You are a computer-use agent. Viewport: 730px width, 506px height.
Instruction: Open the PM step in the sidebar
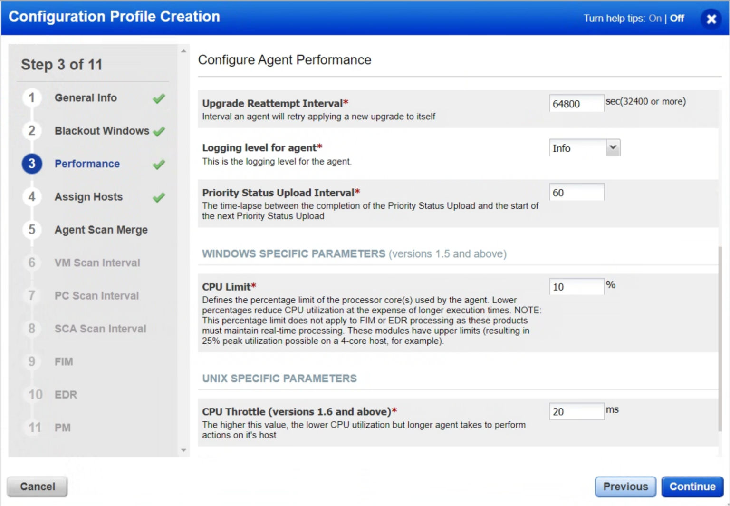[x=64, y=428]
